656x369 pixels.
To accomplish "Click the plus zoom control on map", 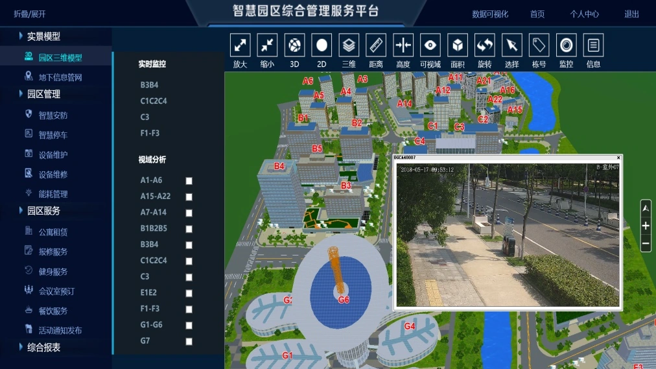I will pyautogui.click(x=646, y=226).
